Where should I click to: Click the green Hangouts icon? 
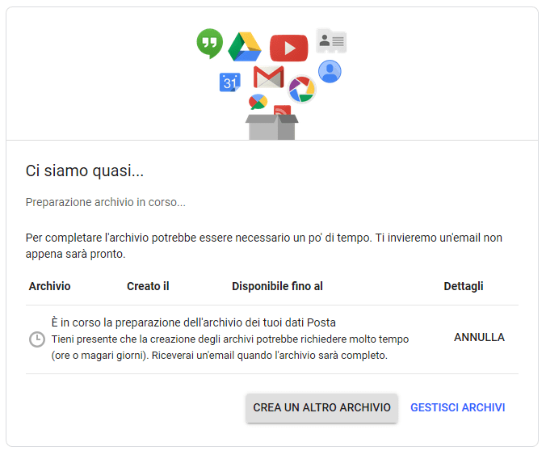(x=210, y=43)
